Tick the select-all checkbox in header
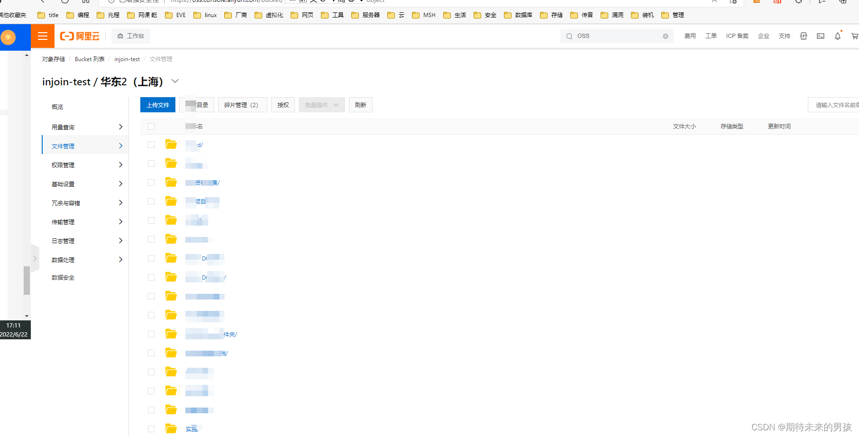Image resolution: width=859 pixels, height=436 pixels. (151, 127)
